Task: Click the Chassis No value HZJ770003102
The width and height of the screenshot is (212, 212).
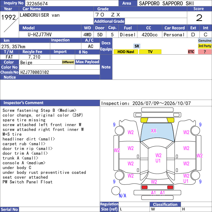Action: (35, 72)
